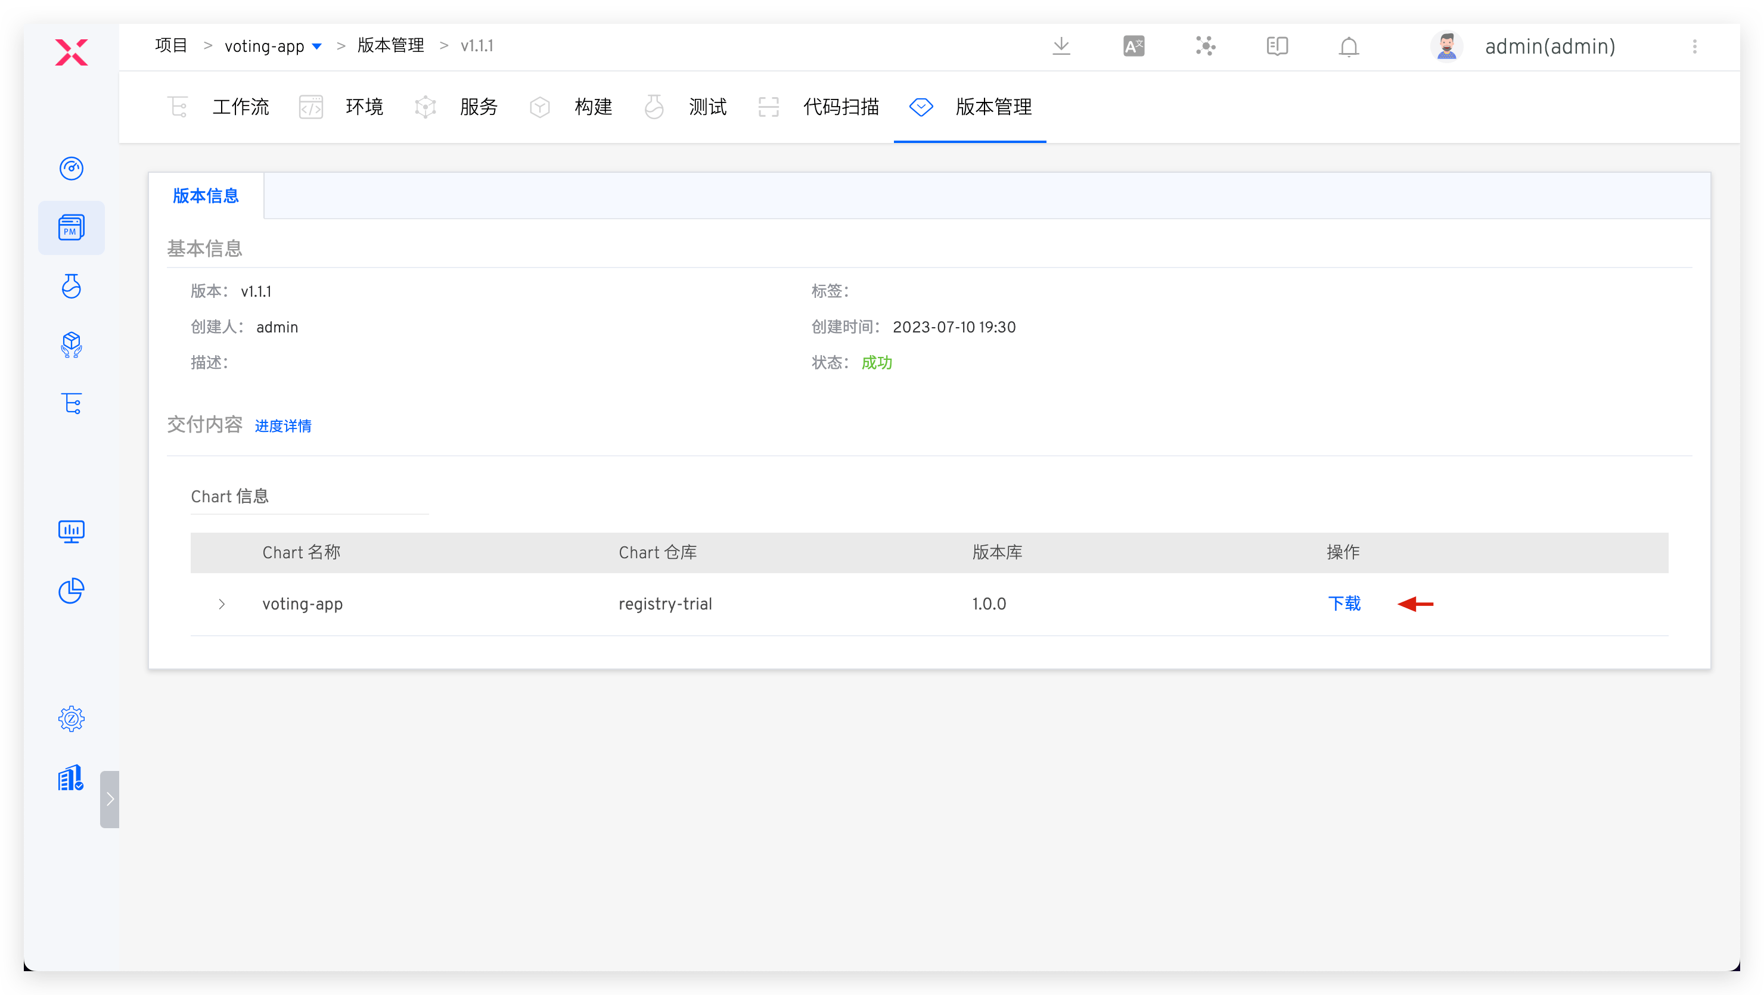Viewport: 1764px width, 995px height.
Task: Click 版本管理 in the breadcrumb
Action: [390, 46]
